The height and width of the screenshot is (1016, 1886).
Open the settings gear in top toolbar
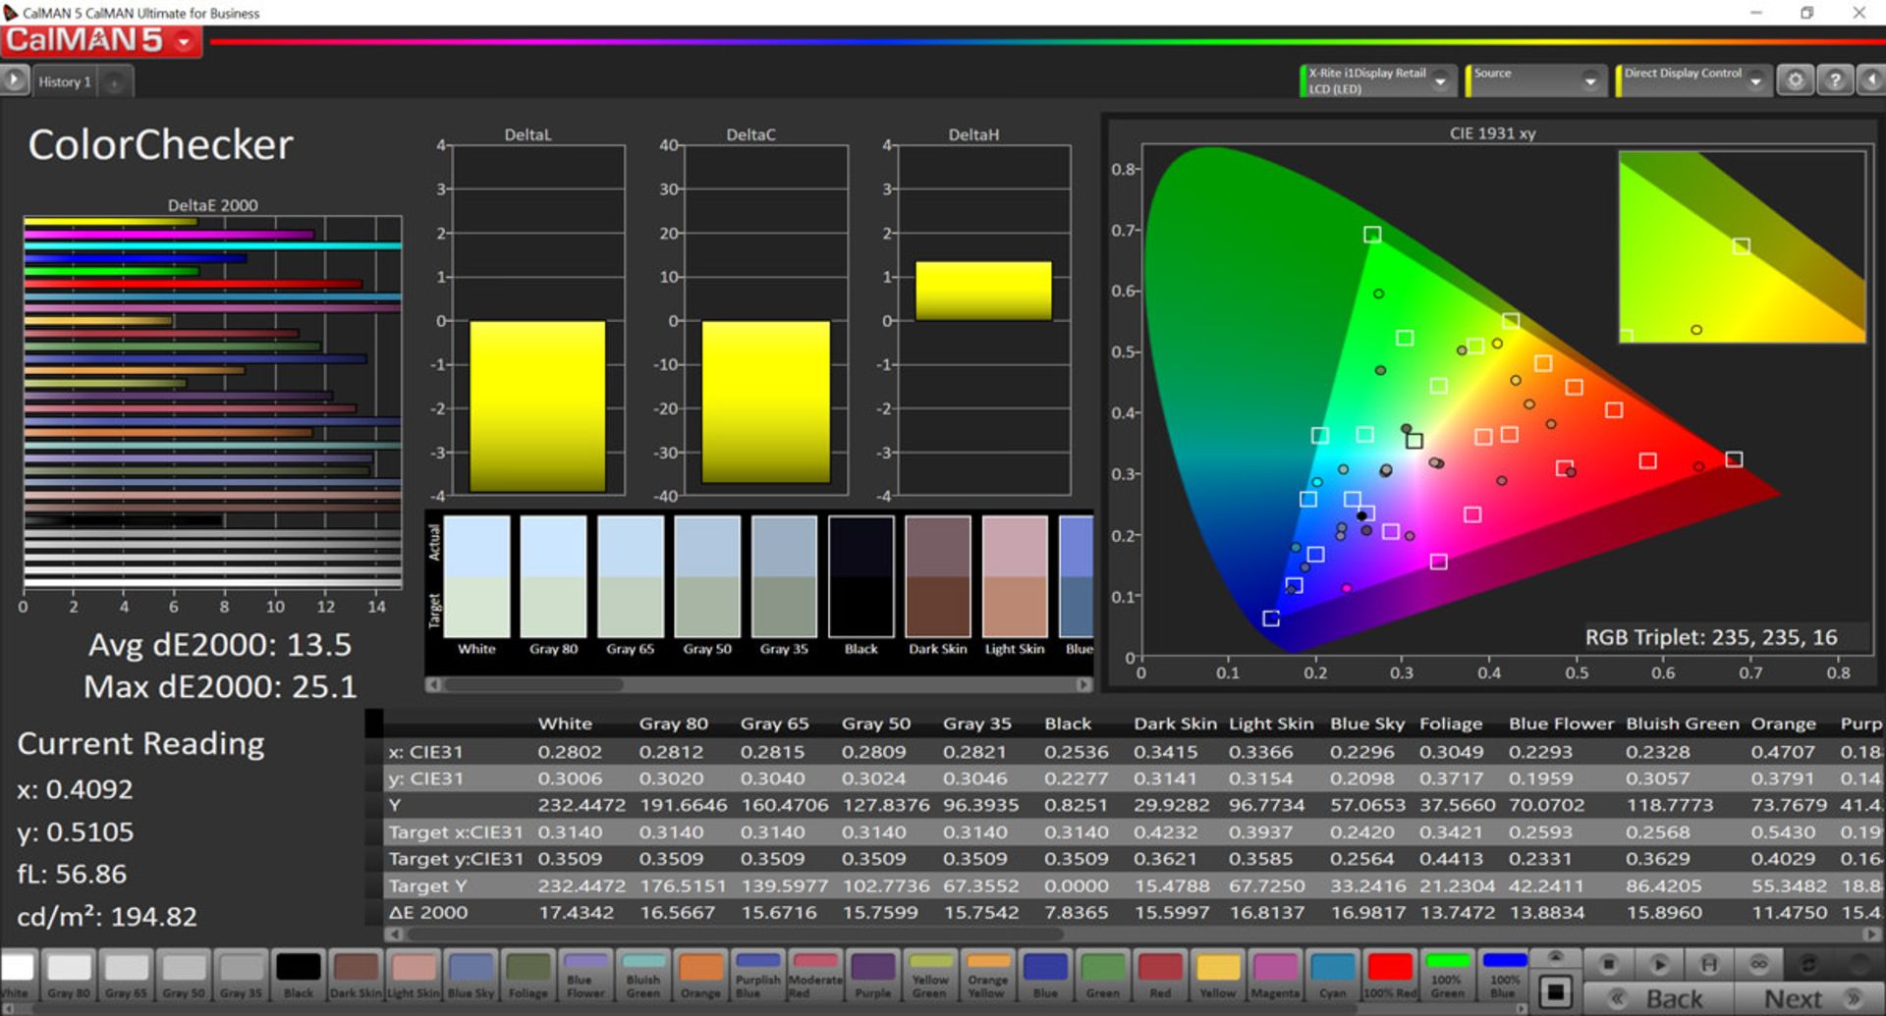(x=1795, y=80)
